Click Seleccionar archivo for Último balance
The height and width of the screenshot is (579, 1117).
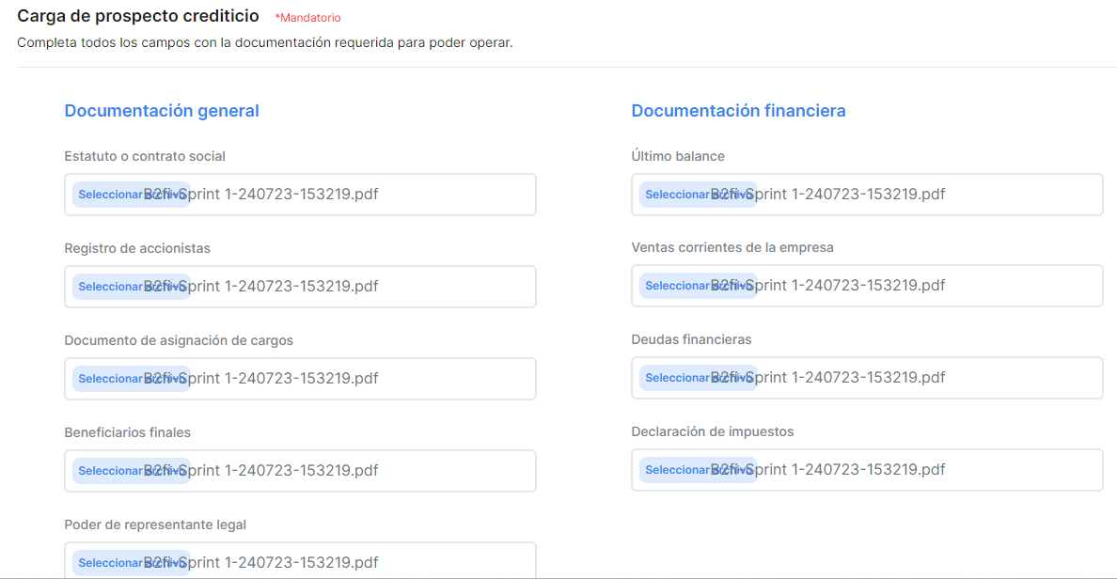[678, 195]
